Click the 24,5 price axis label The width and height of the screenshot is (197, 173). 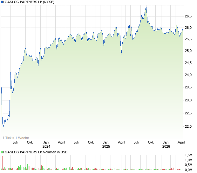click(188, 63)
